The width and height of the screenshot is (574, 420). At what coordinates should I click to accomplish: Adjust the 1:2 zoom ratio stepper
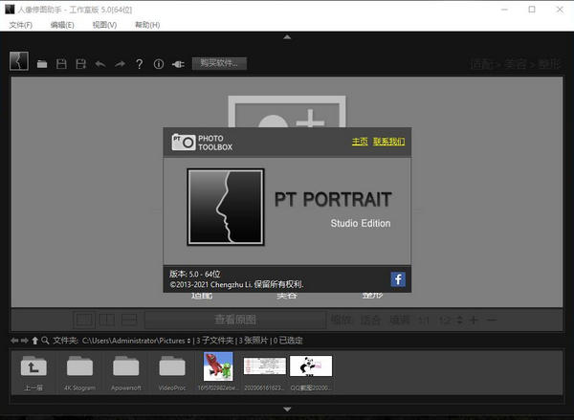point(459,321)
